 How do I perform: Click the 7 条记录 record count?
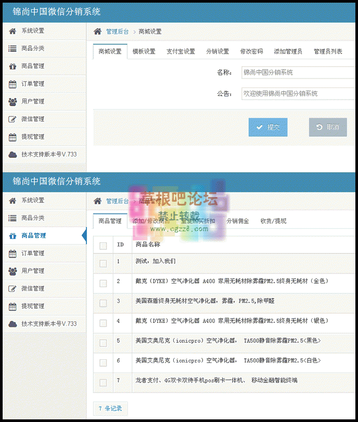click(110, 408)
